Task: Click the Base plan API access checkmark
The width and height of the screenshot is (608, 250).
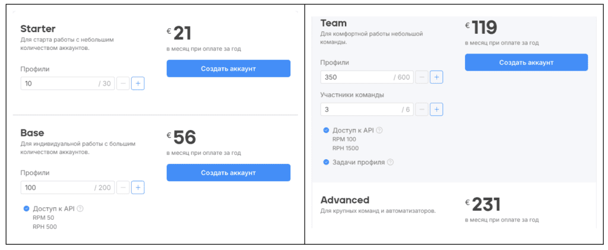Action: point(26,208)
